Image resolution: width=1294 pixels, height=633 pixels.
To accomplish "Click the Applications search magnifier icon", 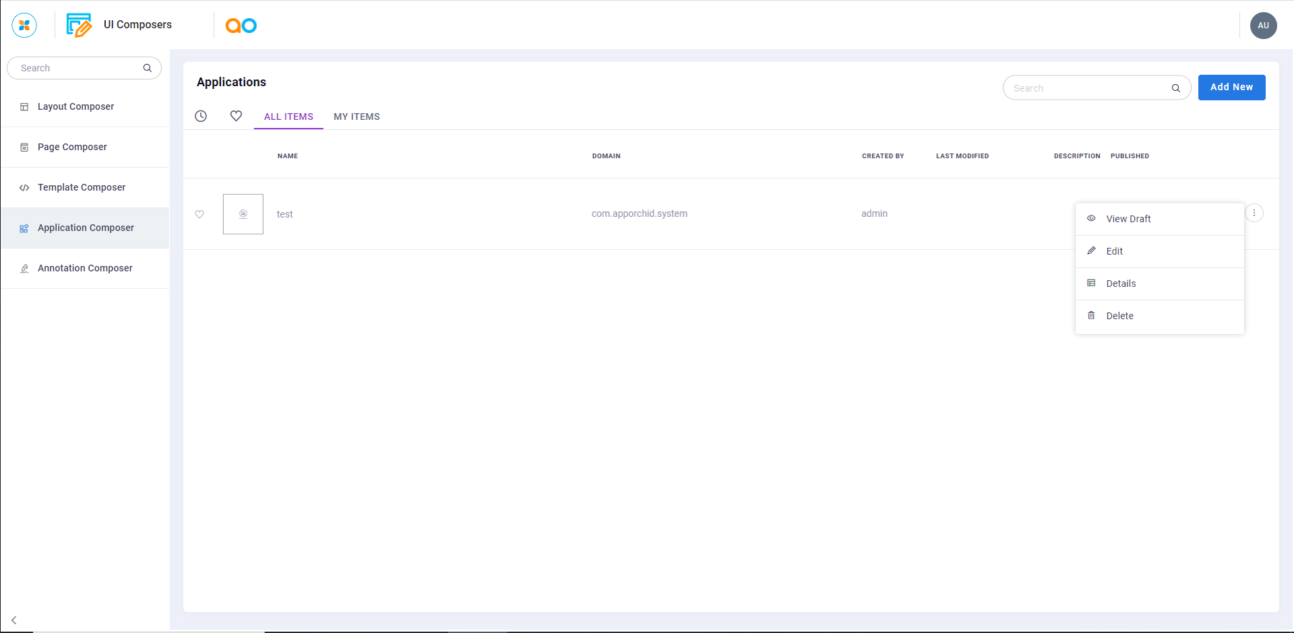I will pos(1175,88).
